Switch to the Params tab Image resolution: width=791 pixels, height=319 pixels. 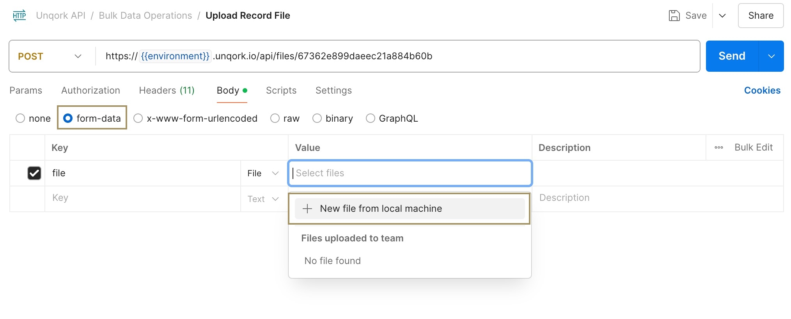pyautogui.click(x=26, y=90)
